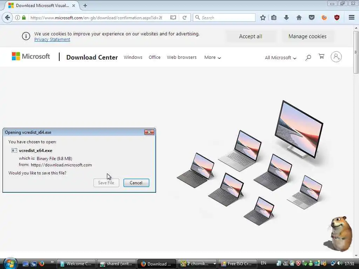The width and height of the screenshot is (359, 269).
Task: Open the Office menu item
Action: tap(155, 57)
